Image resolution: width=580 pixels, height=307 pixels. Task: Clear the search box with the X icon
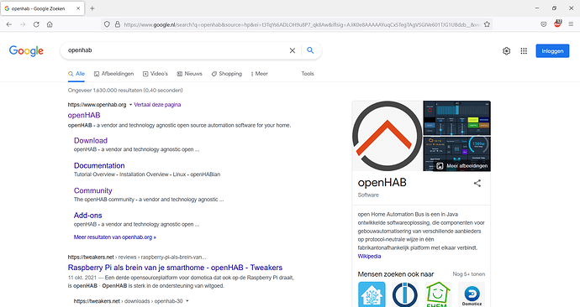click(293, 50)
